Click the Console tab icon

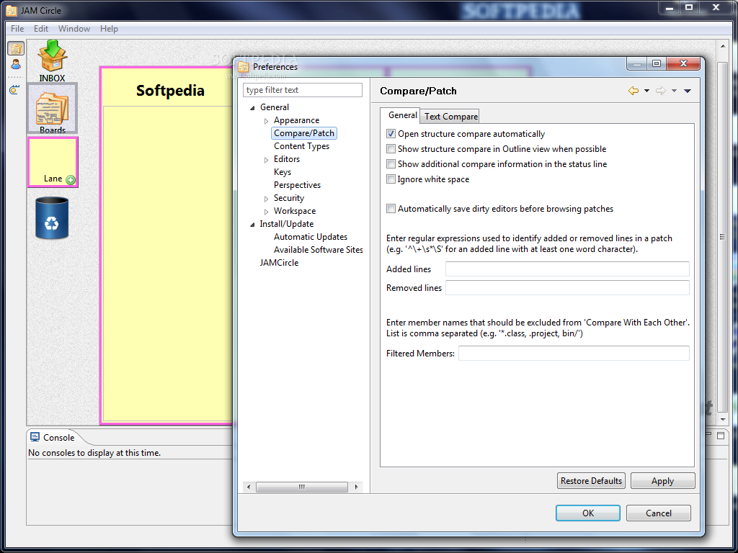(35, 437)
